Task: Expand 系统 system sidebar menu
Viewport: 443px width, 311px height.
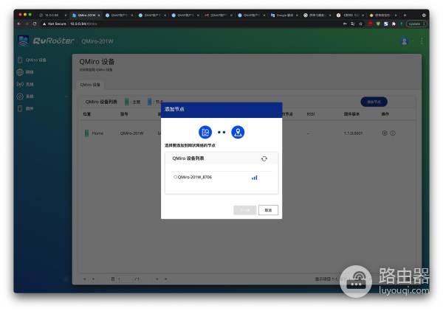Action: point(30,96)
